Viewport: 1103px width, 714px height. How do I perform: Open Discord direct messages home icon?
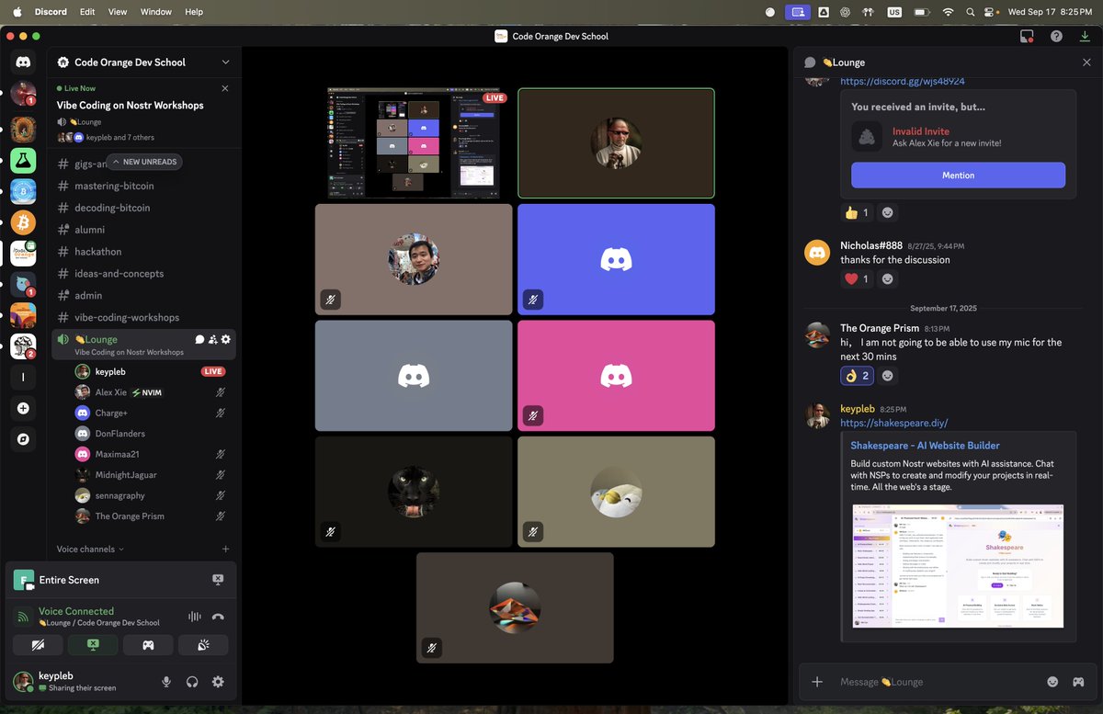point(23,62)
